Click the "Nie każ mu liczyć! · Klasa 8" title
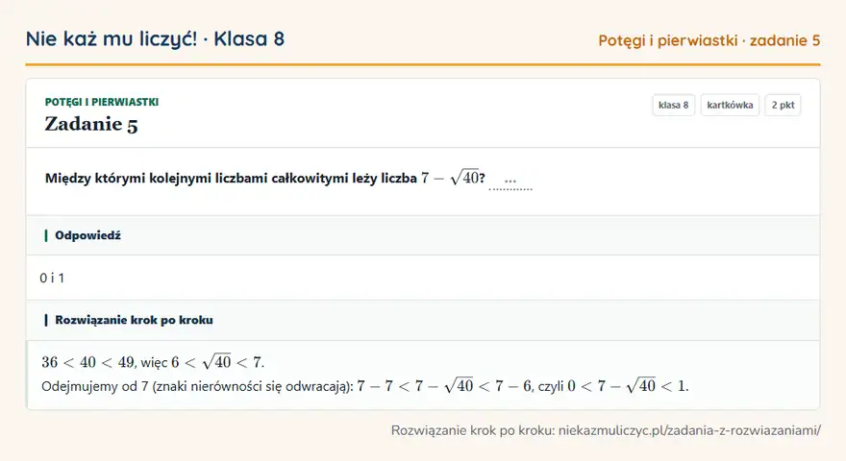This screenshot has width=846, height=461. pos(155,39)
